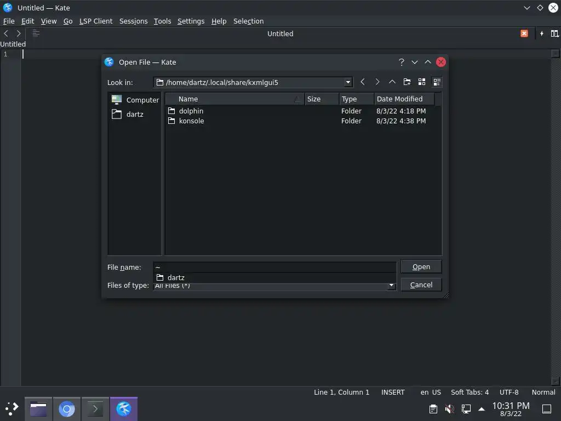The width and height of the screenshot is (561, 421).
Task: Click the Kate tab bar list icon
Action: (x=36, y=33)
